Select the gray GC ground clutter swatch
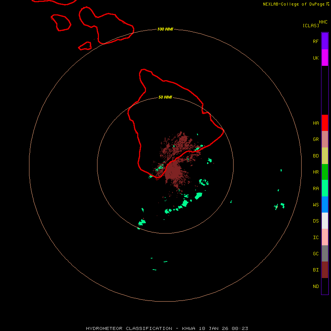Screen dimensions: 331x331 click(325, 253)
